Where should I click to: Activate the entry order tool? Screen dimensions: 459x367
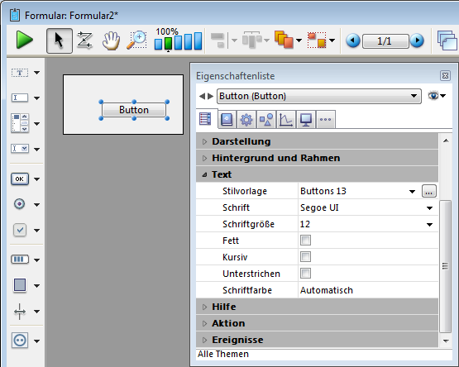tap(84, 41)
